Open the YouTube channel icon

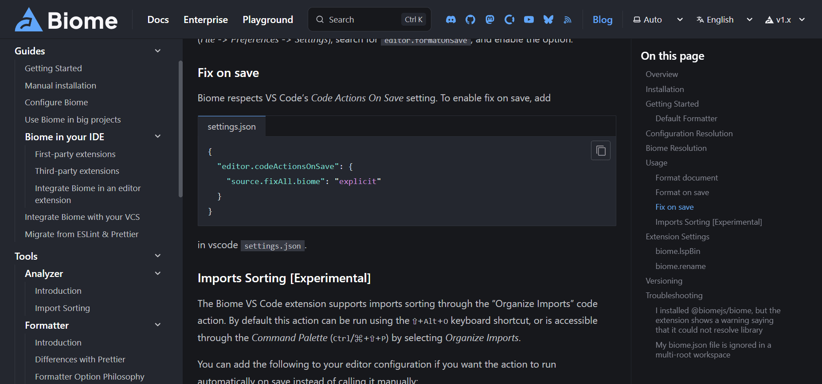[529, 19]
